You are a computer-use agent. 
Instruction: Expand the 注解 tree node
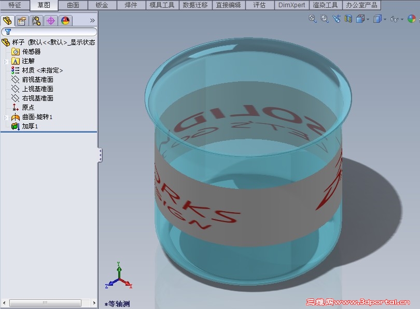point(6,62)
